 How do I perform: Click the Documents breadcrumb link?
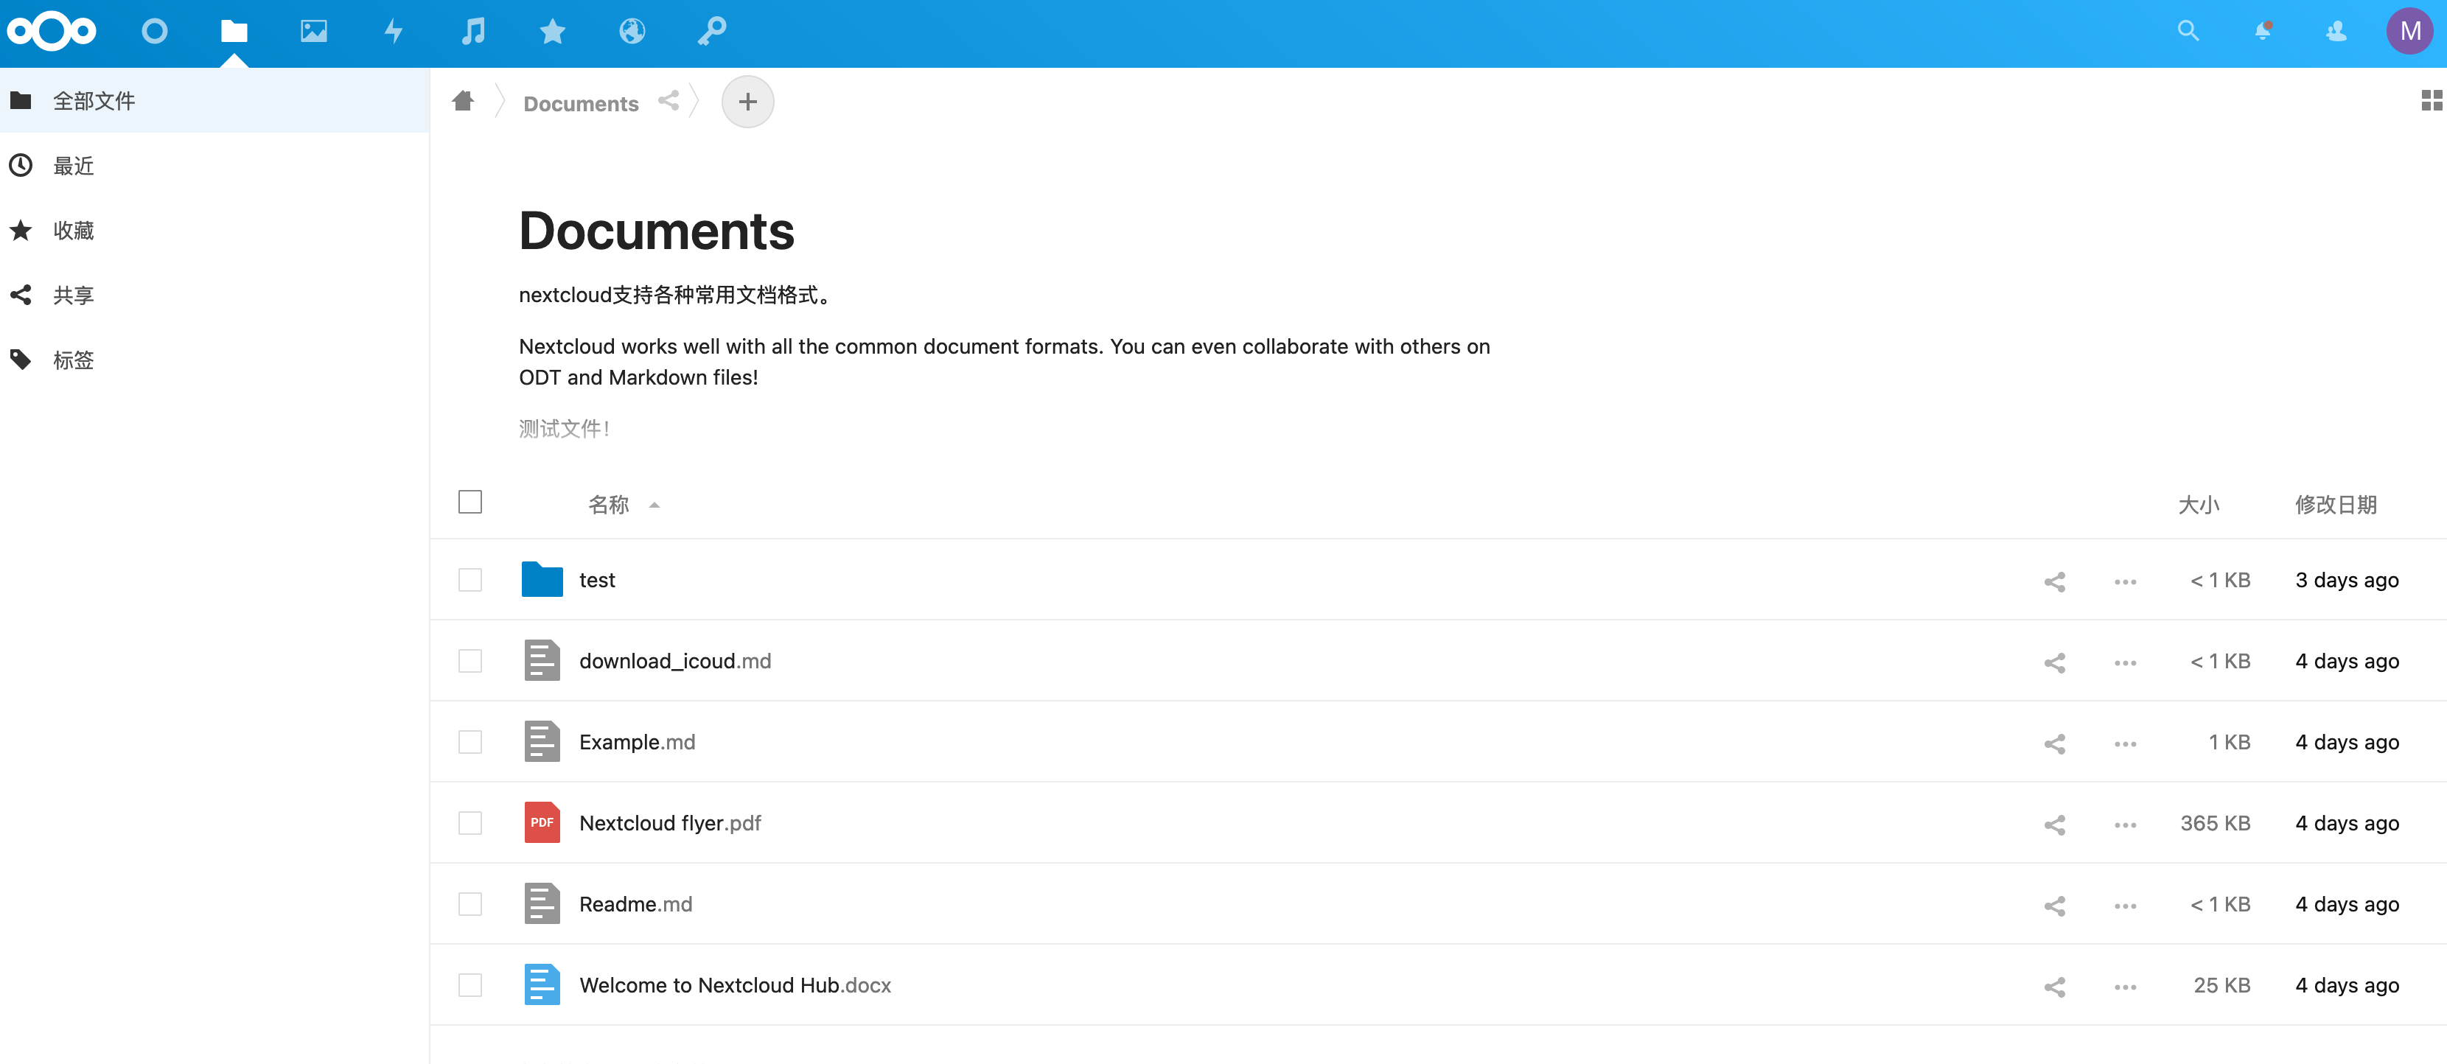[580, 104]
